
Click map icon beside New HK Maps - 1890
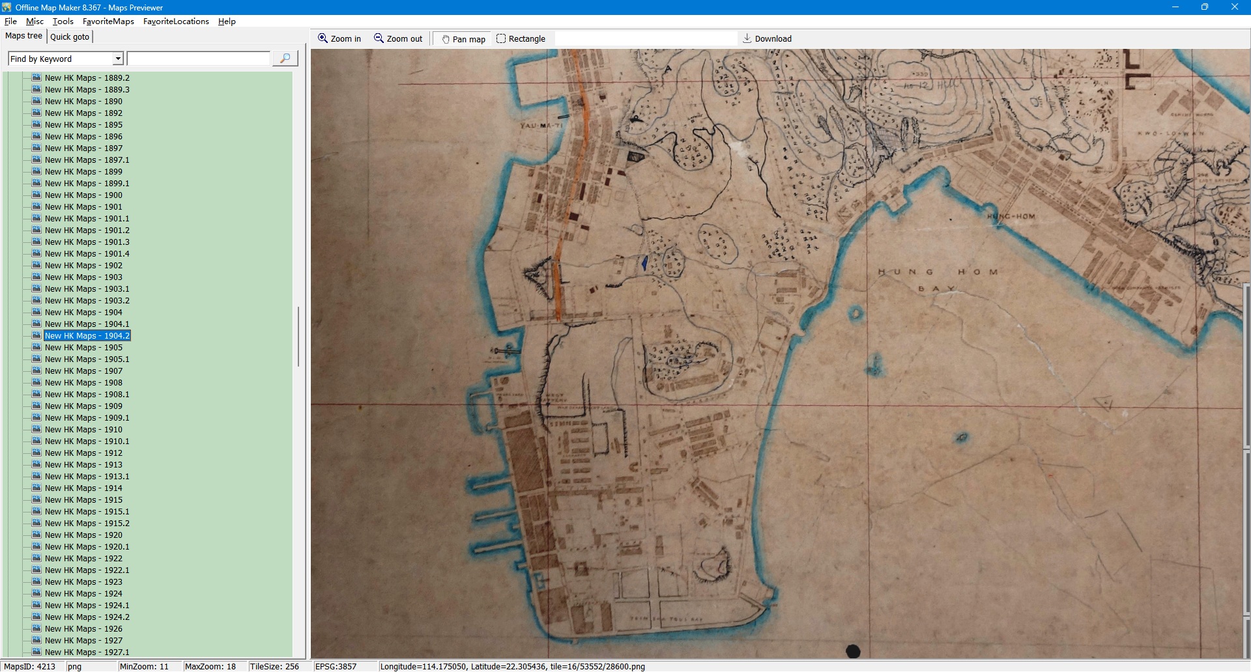coord(36,101)
